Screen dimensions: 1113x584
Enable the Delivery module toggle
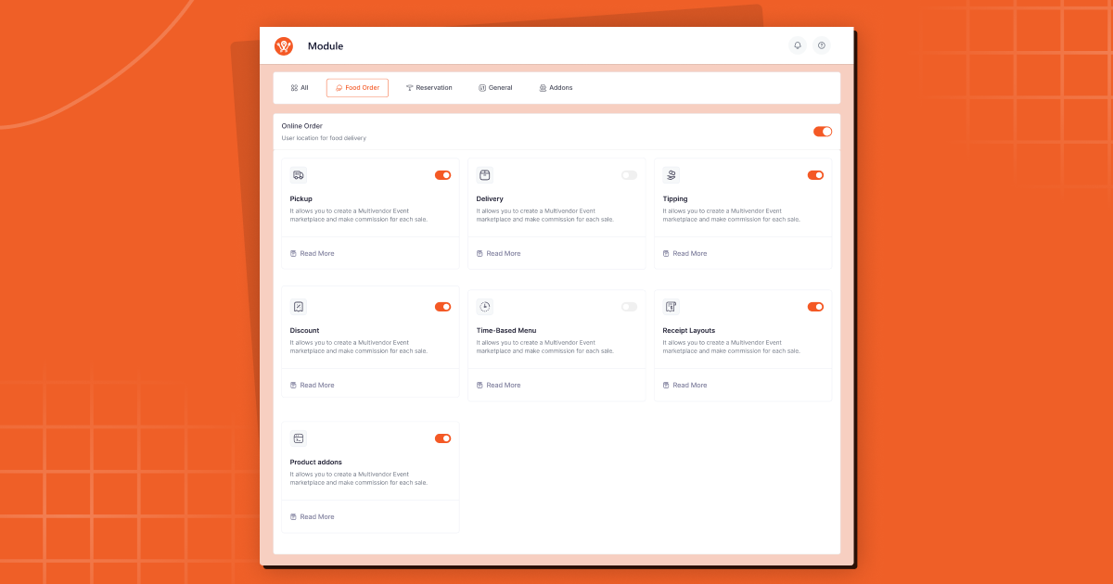[630, 175]
